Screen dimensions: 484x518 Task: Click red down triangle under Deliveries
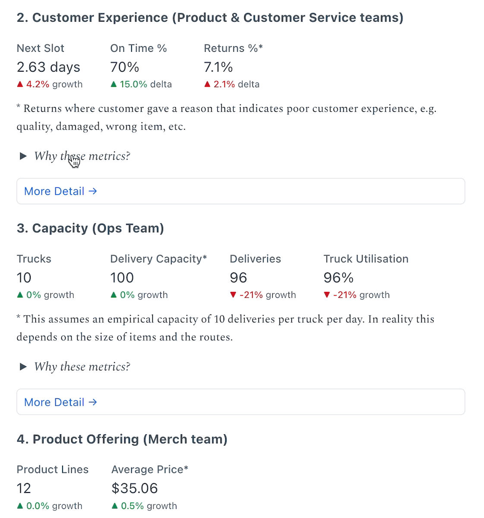[x=233, y=295]
